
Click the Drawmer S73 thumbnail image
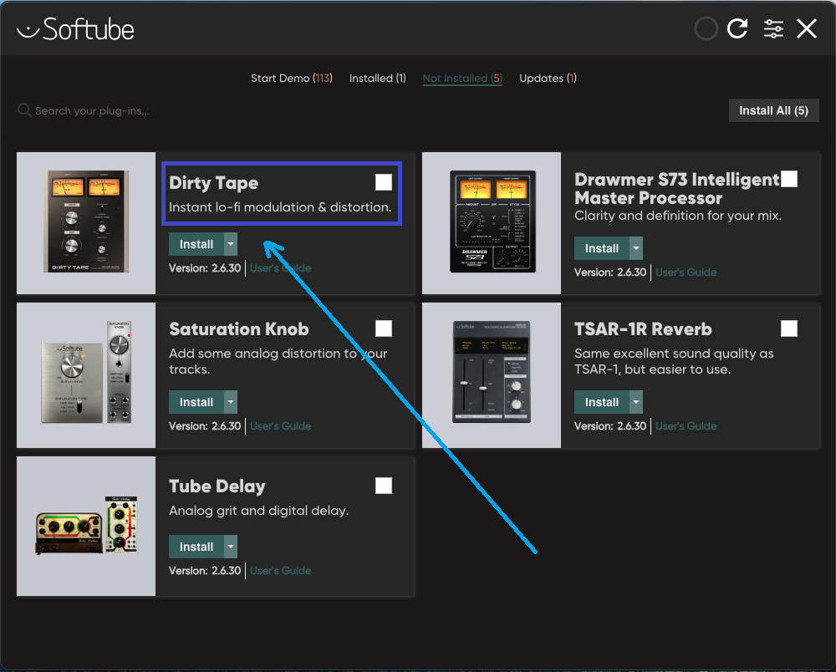click(492, 223)
